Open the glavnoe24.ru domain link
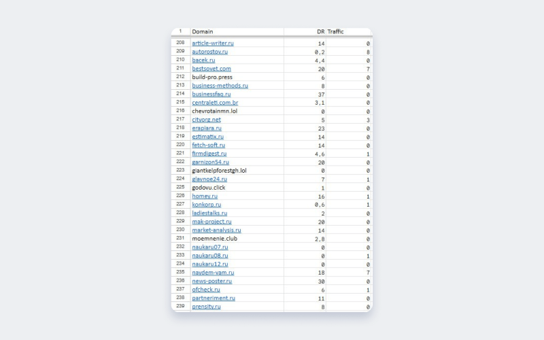 point(209,179)
